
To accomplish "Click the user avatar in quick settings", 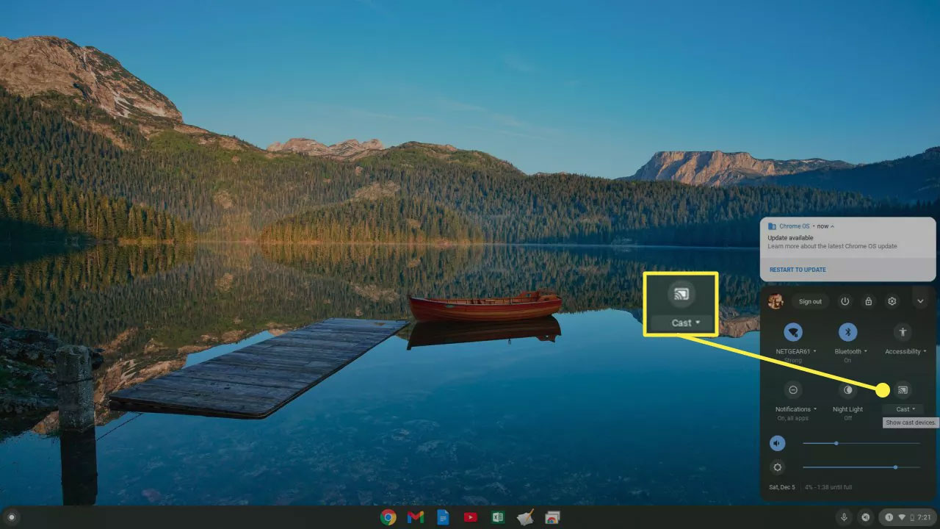I will coord(776,301).
